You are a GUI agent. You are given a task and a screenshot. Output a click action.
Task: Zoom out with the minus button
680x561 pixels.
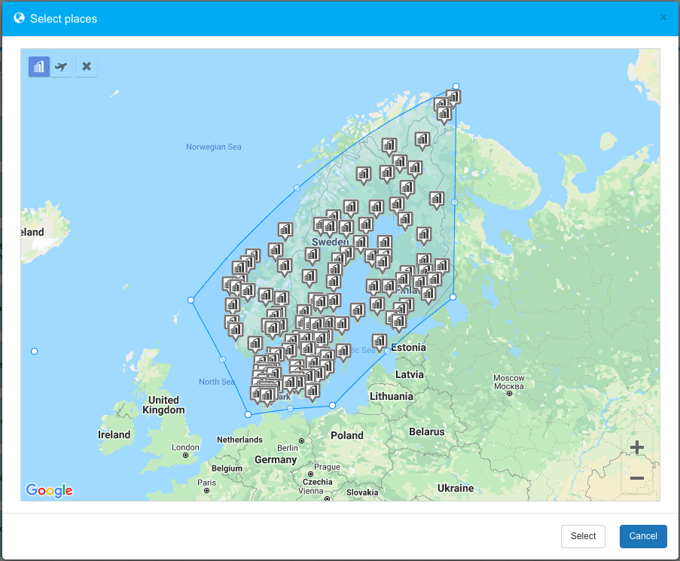pyautogui.click(x=636, y=478)
